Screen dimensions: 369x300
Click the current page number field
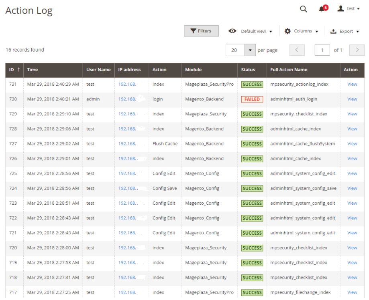point(322,50)
